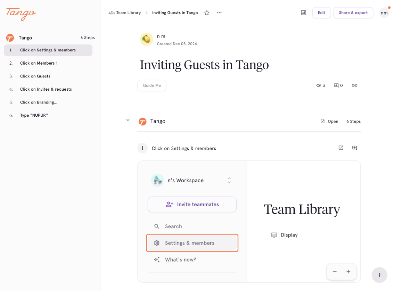394x298 pixels.
Task: Click the Tango app icon in section header
Action: (142, 121)
